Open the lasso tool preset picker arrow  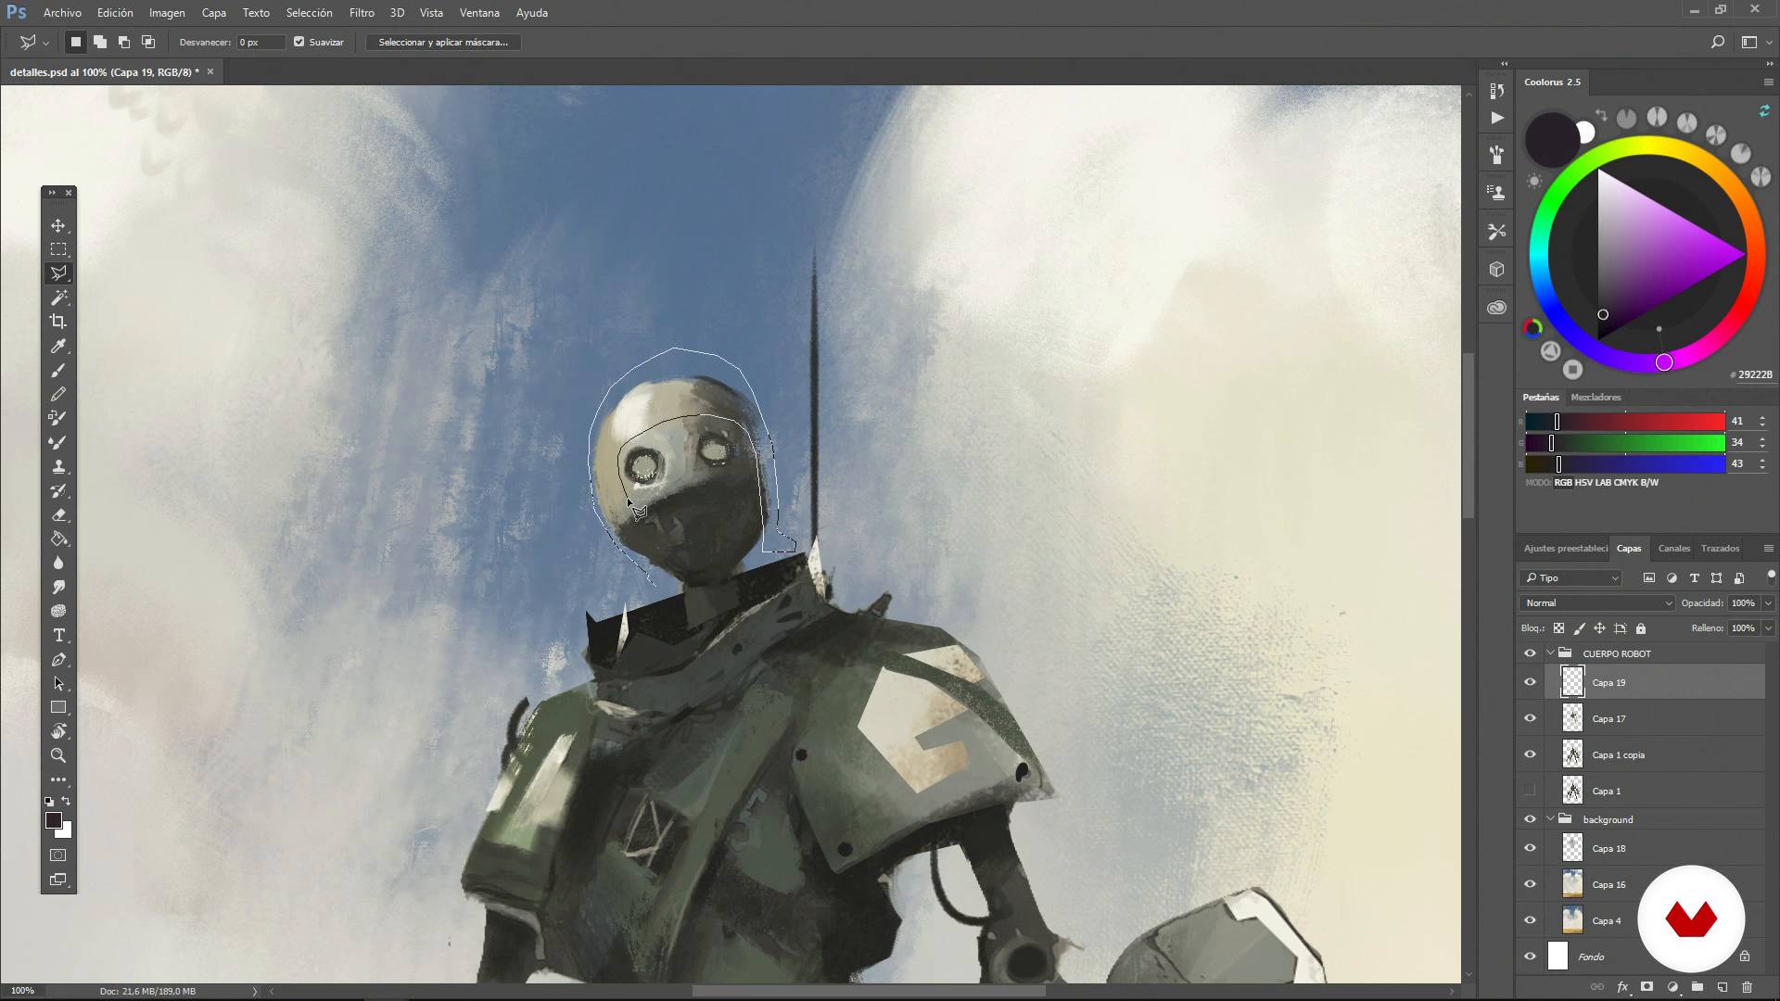(x=45, y=43)
